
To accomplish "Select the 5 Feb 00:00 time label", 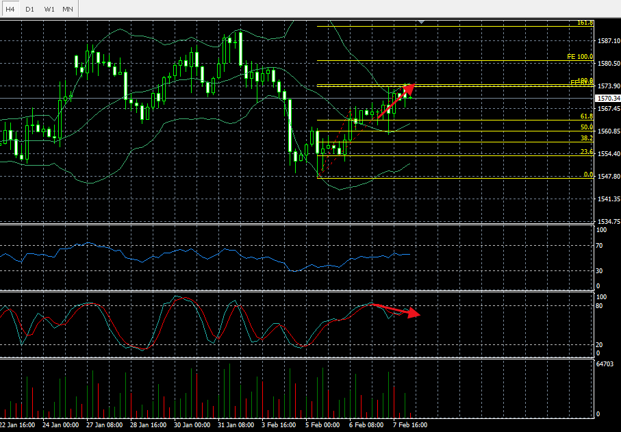I will coord(322,425).
